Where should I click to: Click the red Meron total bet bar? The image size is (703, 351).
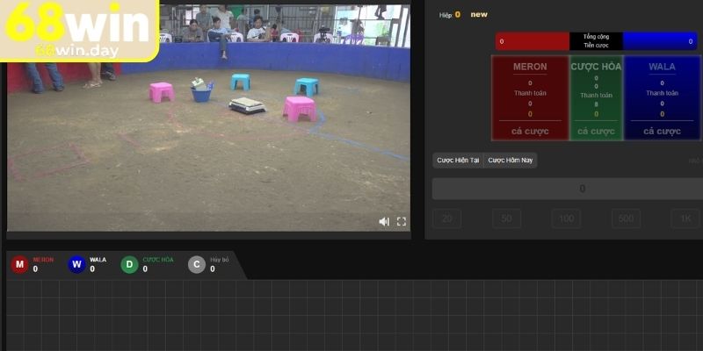(532, 41)
